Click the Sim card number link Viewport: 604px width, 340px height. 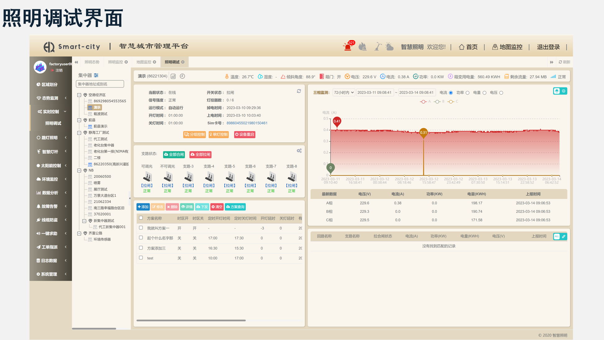pyautogui.click(x=247, y=123)
